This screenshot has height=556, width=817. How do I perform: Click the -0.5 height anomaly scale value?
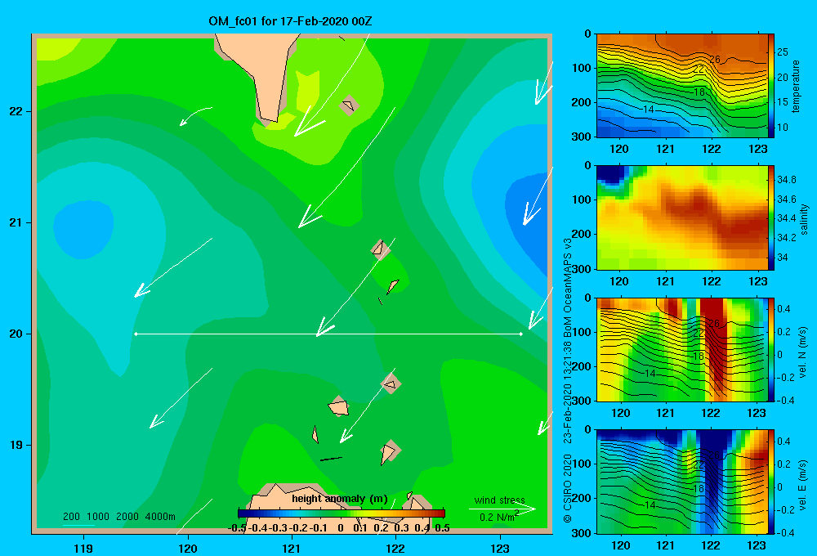[x=237, y=528]
